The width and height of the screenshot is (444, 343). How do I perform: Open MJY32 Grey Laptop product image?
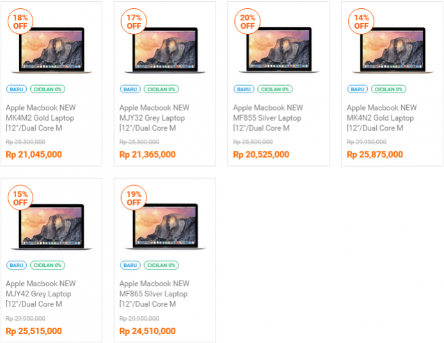pyautogui.click(x=165, y=50)
